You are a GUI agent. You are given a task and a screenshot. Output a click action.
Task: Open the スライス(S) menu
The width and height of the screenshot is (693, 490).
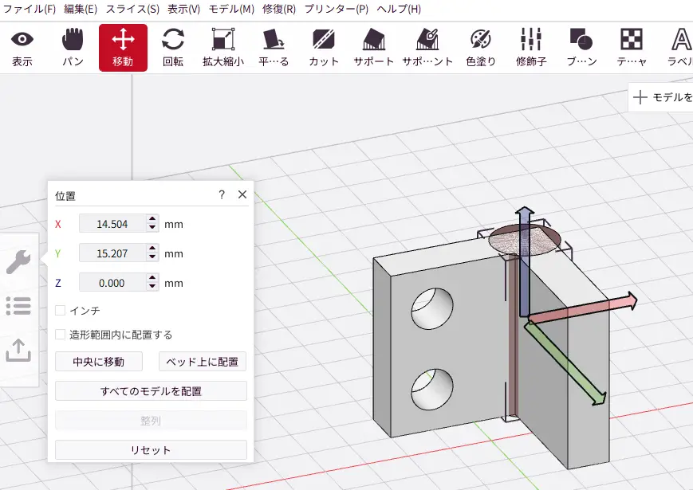[x=132, y=9]
